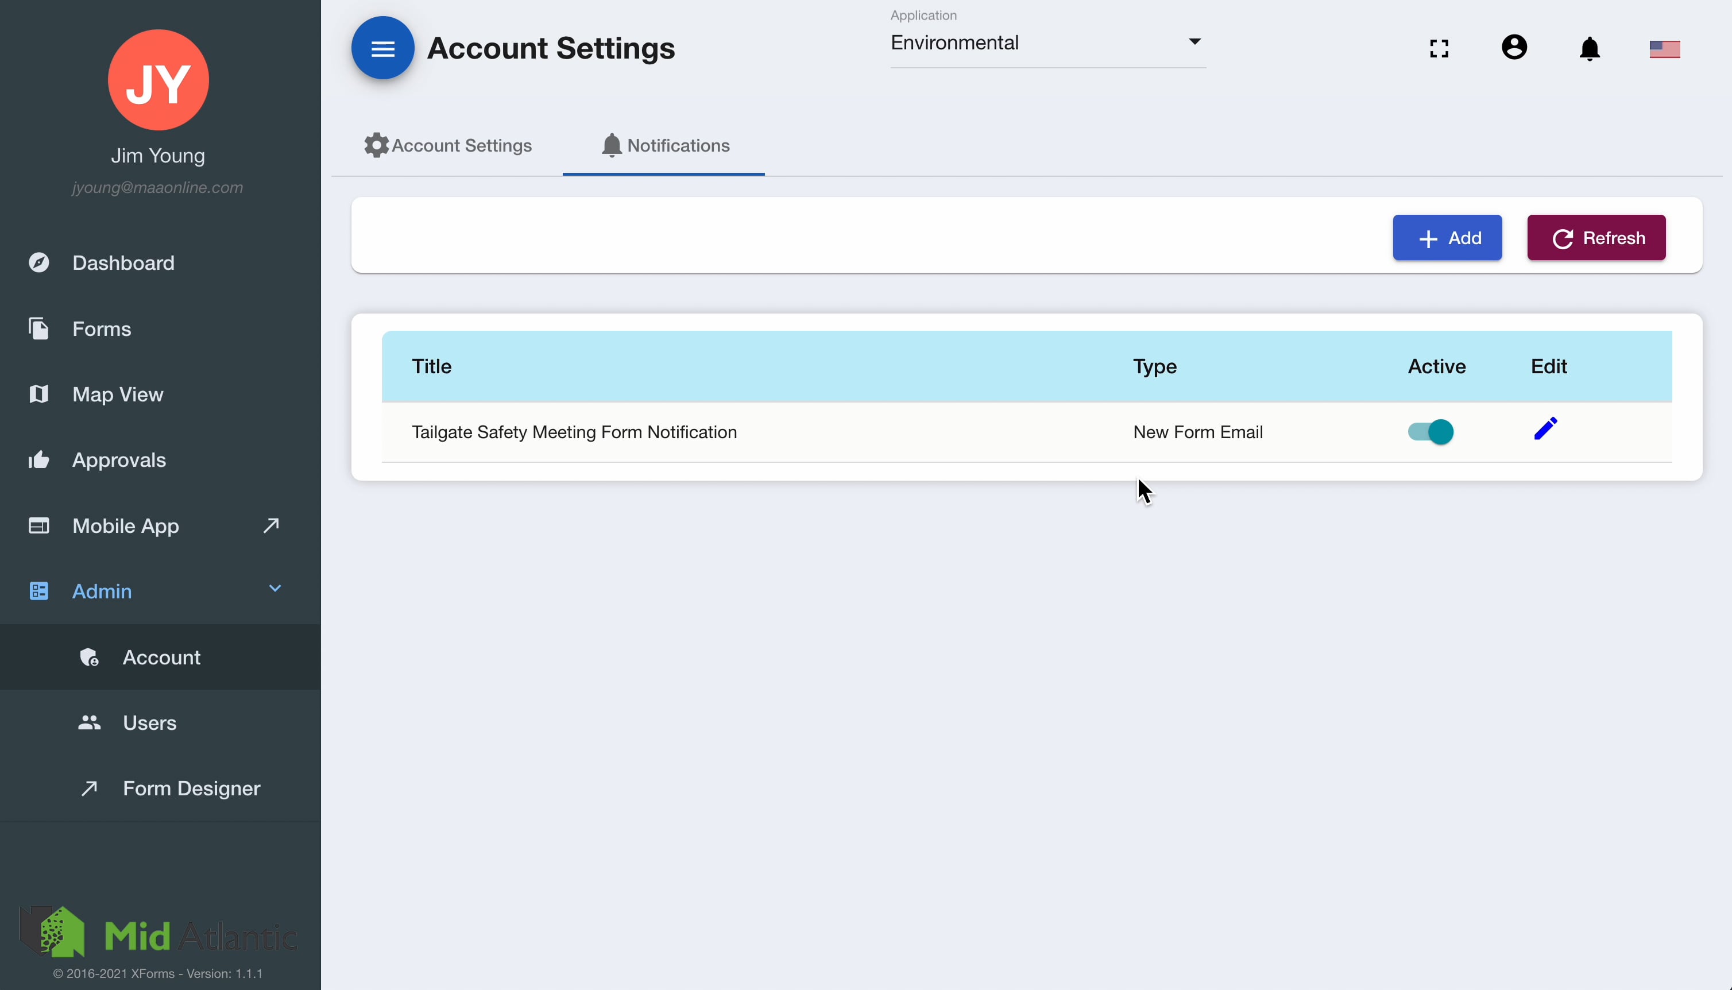
Task: Click the Users people icon
Action: point(89,722)
